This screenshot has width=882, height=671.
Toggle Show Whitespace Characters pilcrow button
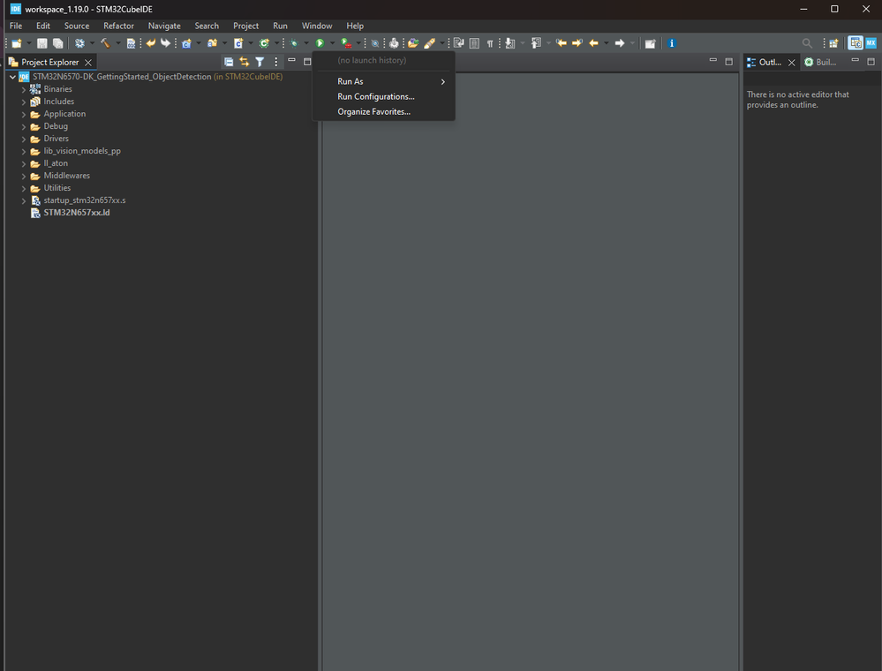click(490, 43)
